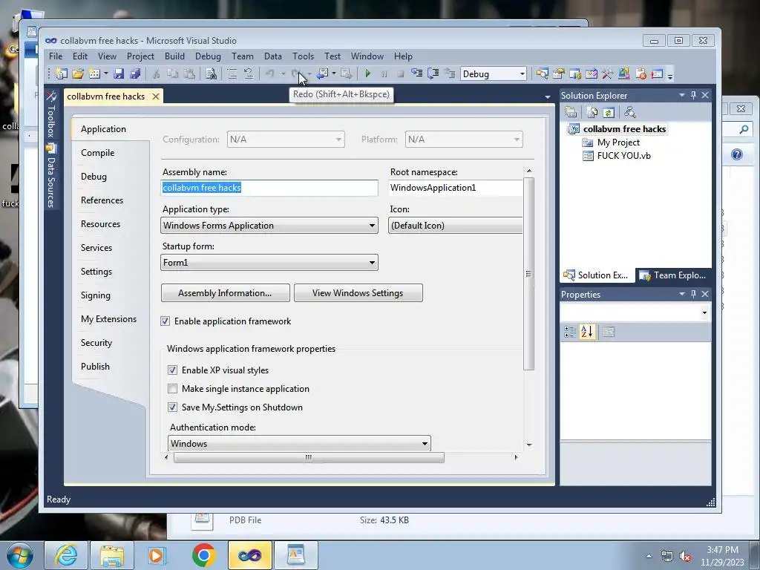Open the Tools menu
Screen dimensions: 760x570
(x=303, y=56)
